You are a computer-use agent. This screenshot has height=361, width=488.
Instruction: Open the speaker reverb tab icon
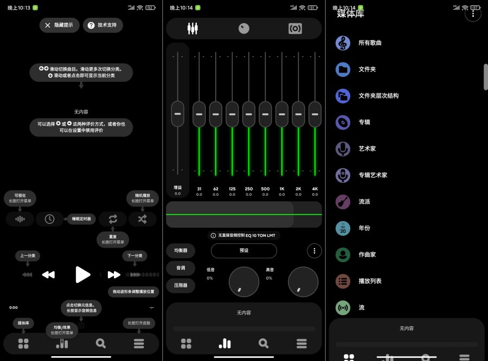click(295, 29)
